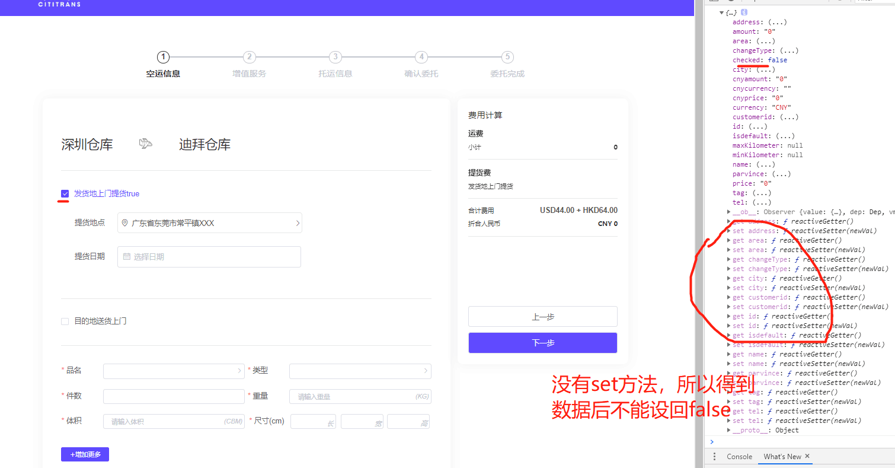The height and width of the screenshot is (468, 895).
Task: Click the 下一步 button
Action: tap(542, 343)
